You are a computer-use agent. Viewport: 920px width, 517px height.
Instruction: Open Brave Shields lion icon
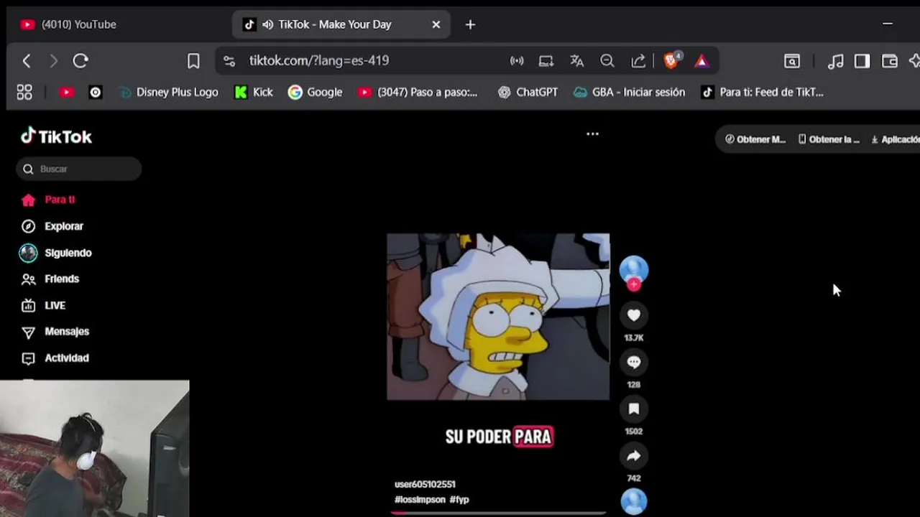coord(672,60)
